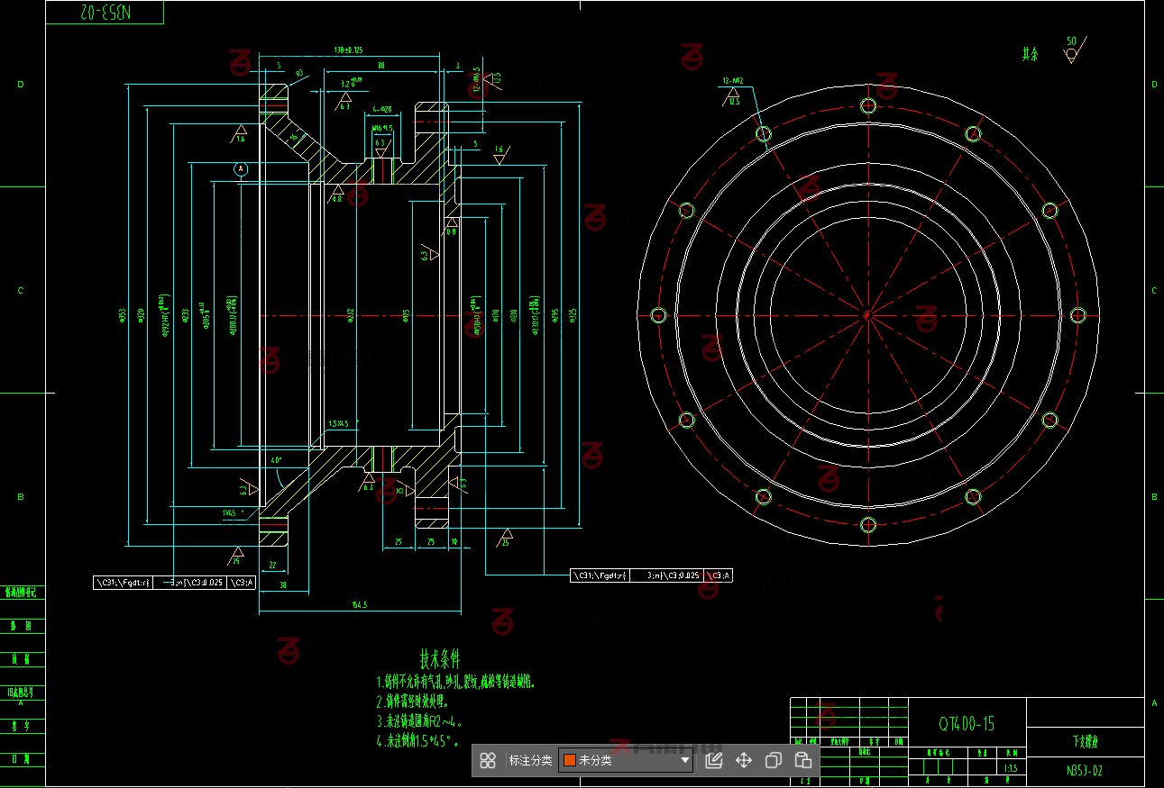Screen dimensions: 1164x788
Task: Select the N353-02 drawing number in title block
Action: (x=1085, y=771)
